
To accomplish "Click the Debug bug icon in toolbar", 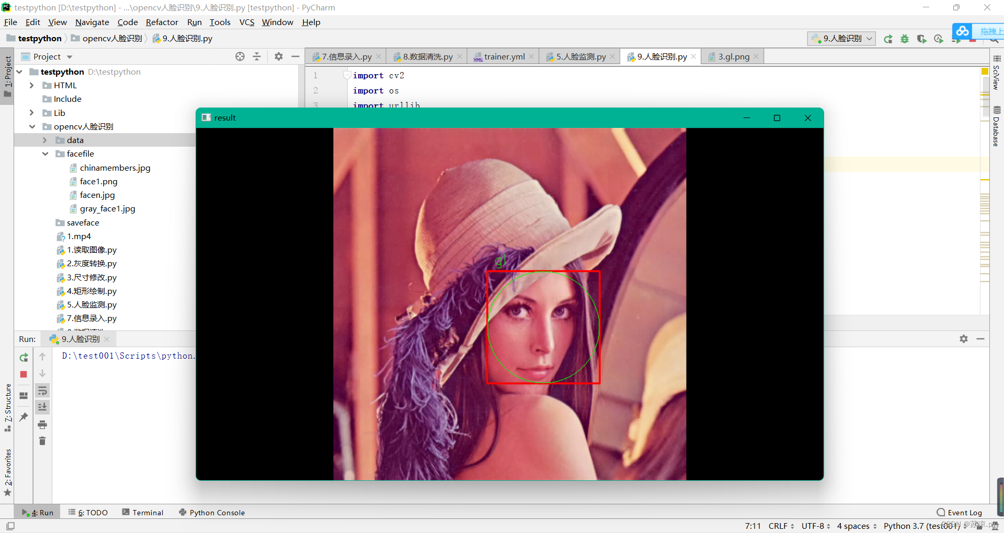I will pos(905,39).
